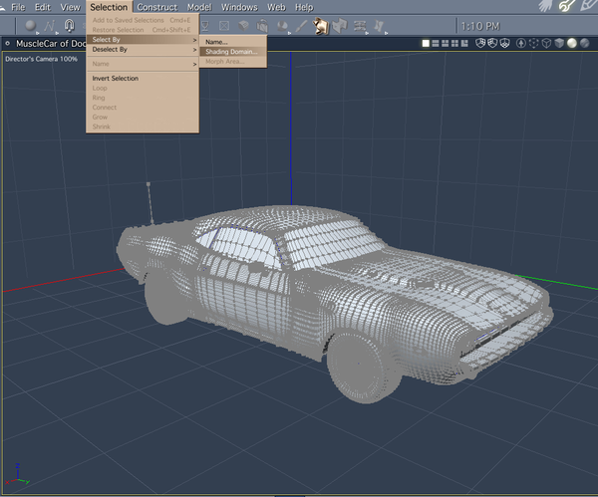
Task: Enable wireframe cube display mode
Action: pos(546,44)
